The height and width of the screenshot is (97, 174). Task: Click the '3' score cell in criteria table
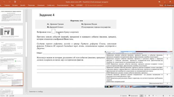[167, 56]
